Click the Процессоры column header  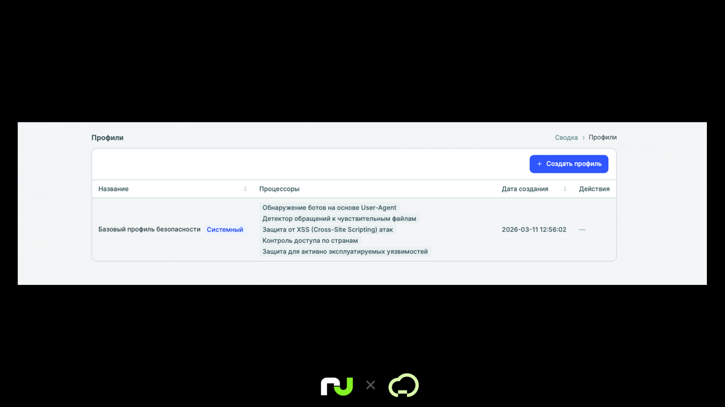pyautogui.click(x=279, y=189)
